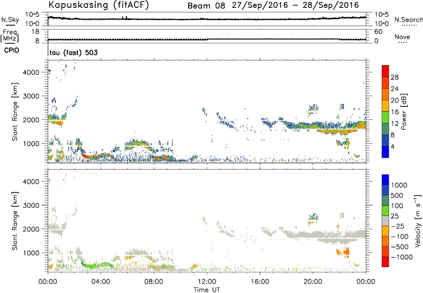Click the 'Nave' legend label
This screenshot has height=293, width=423.
[x=402, y=36]
